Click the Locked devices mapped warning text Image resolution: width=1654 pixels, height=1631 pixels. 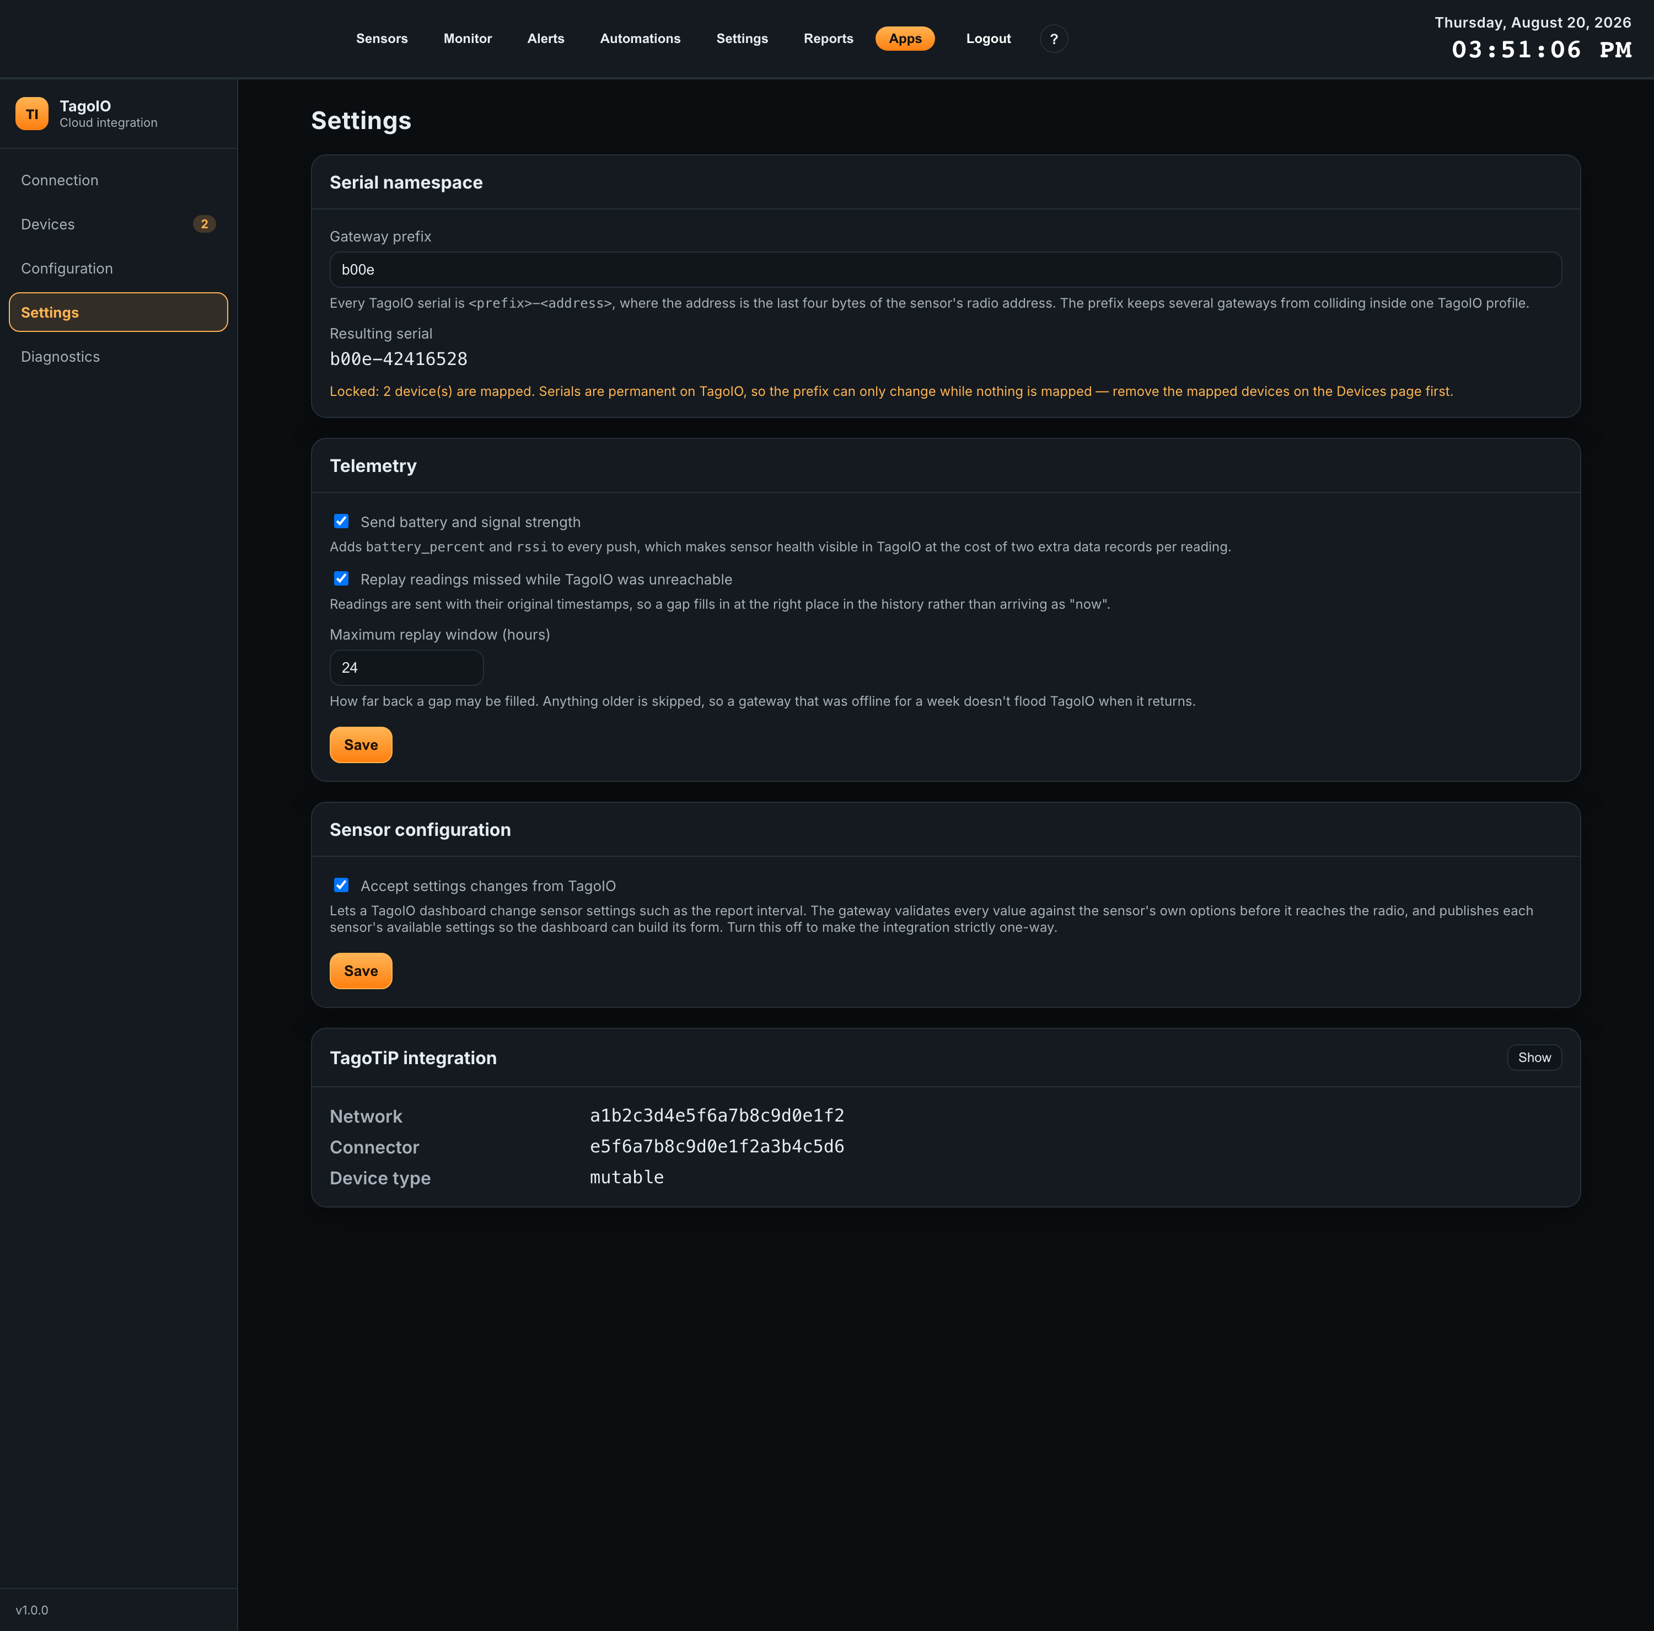(x=891, y=391)
